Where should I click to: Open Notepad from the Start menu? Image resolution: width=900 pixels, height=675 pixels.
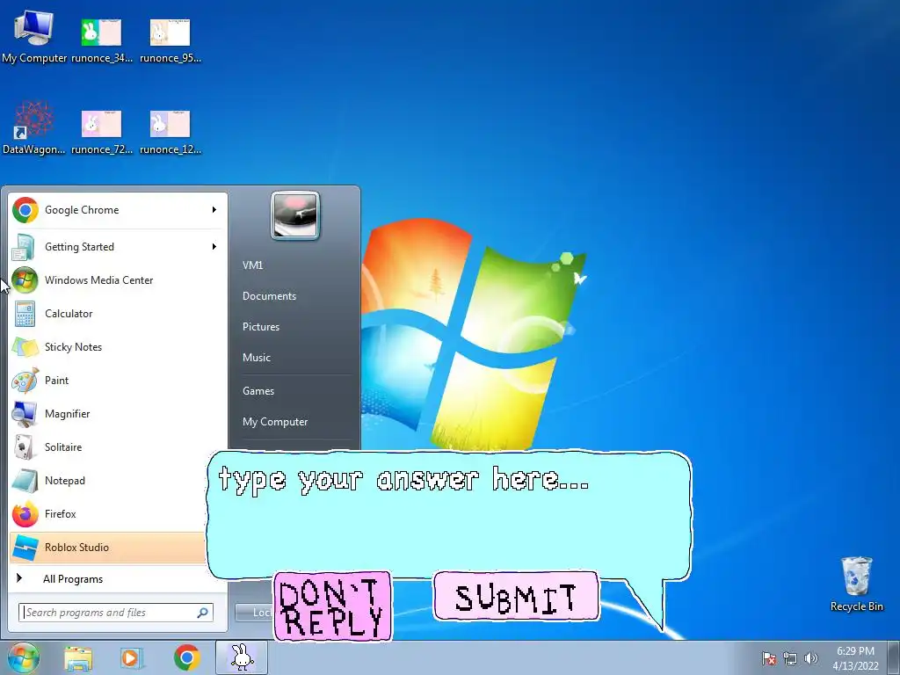tap(109, 481)
